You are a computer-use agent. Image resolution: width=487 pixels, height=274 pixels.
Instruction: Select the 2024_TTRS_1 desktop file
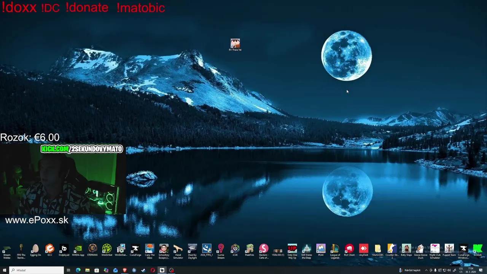coord(207,250)
